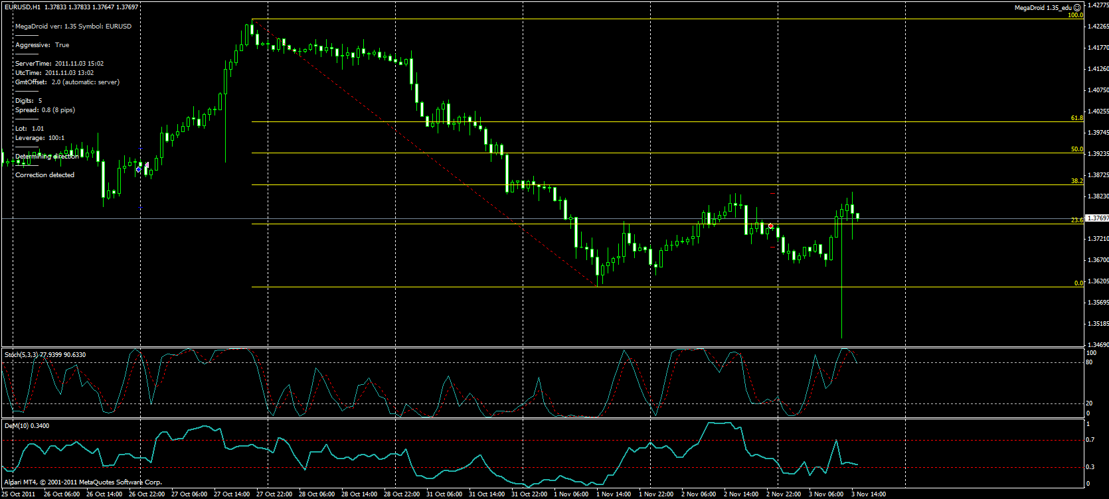Click the 'Digits: 5' info text
The width and height of the screenshot is (1109, 499).
pyautogui.click(x=29, y=101)
